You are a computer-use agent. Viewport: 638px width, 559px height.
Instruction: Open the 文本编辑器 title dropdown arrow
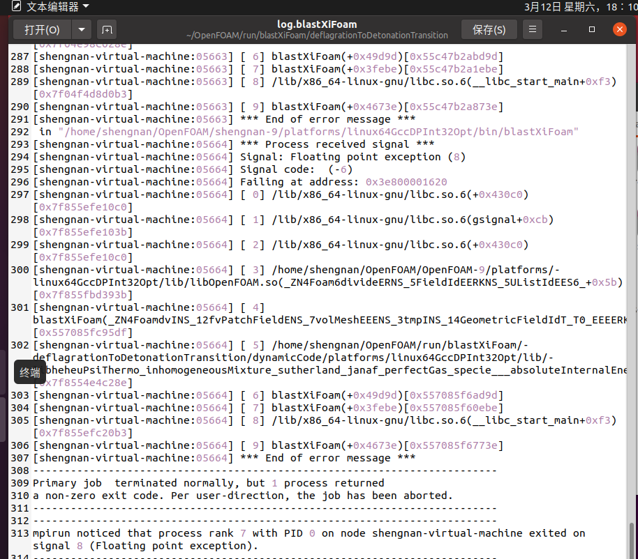click(85, 7)
